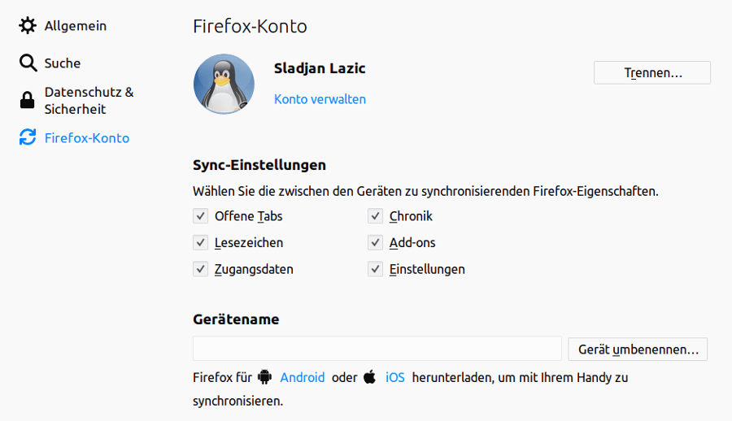Click the Firefox-Konto page title
The image size is (732, 421).
click(250, 26)
